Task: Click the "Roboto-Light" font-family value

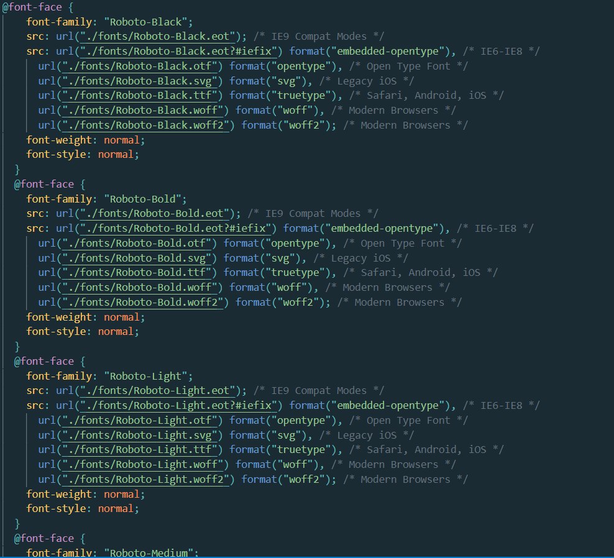Action: pyautogui.click(x=145, y=376)
